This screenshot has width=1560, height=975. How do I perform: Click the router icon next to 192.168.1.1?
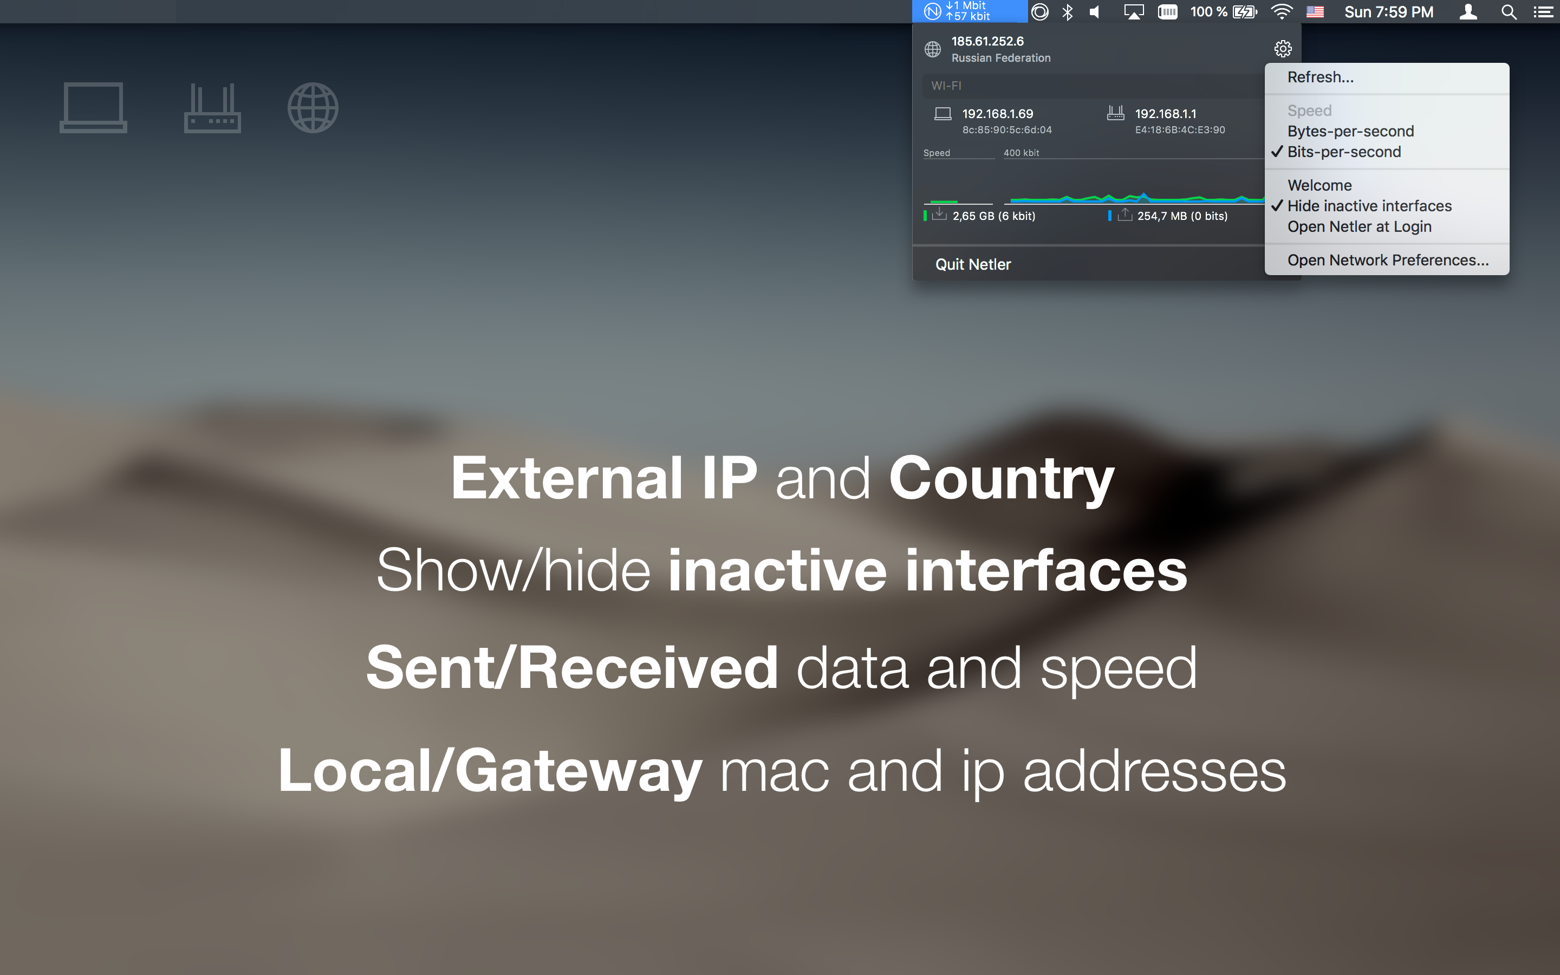[1116, 114]
